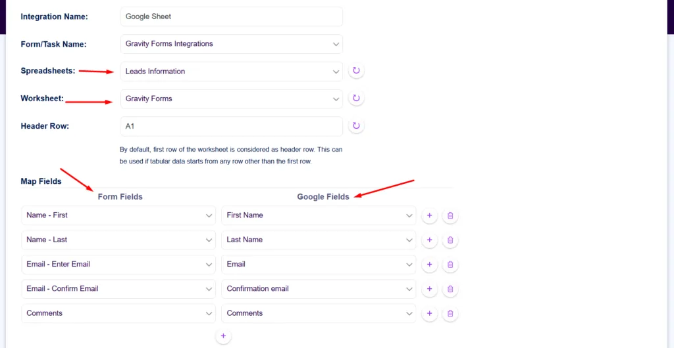Add new mapping row at bottom
674x348 pixels.
pyautogui.click(x=223, y=336)
